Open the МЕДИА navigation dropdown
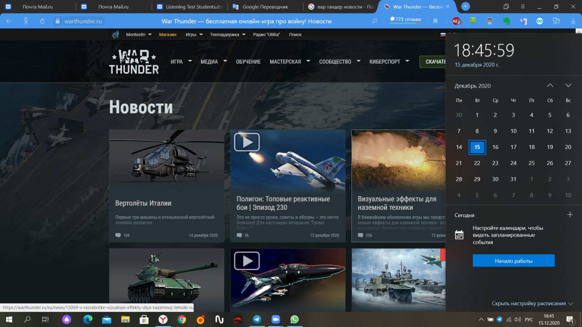The image size is (582, 327). click(x=214, y=62)
